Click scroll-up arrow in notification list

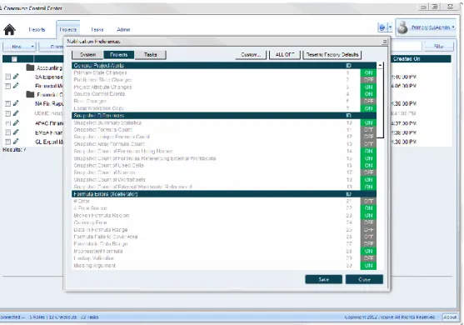click(x=380, y=65)
